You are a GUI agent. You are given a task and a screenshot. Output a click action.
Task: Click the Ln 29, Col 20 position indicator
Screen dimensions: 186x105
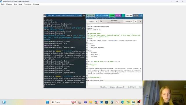[x=132, y=87]
